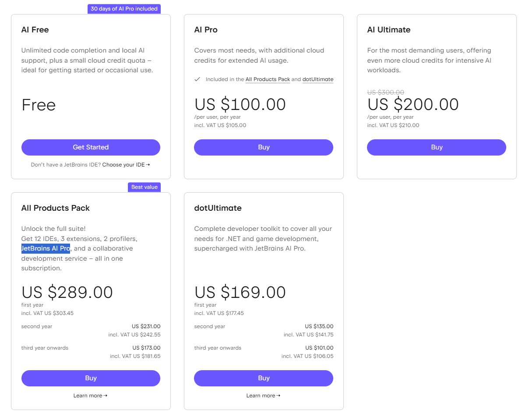Buy the AI Ultimate plan
The width and height of the screenshot is (522, 414).
point(436,147)
